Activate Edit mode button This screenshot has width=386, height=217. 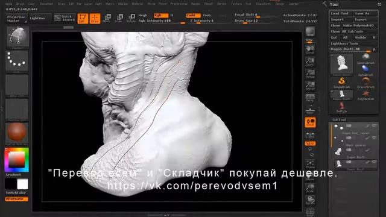(x=83, y=19)
